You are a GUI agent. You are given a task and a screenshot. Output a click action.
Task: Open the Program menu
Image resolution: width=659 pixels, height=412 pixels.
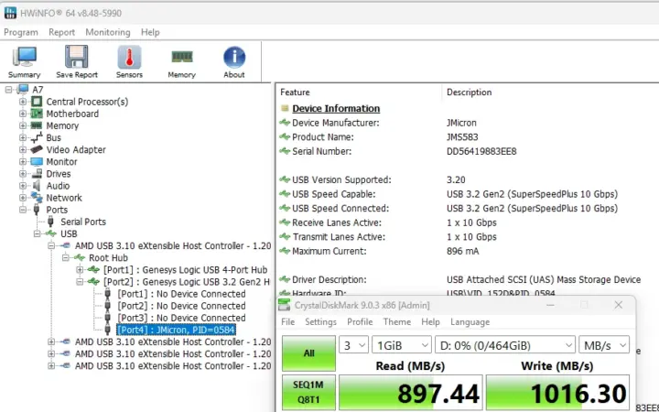click(21, 32)
